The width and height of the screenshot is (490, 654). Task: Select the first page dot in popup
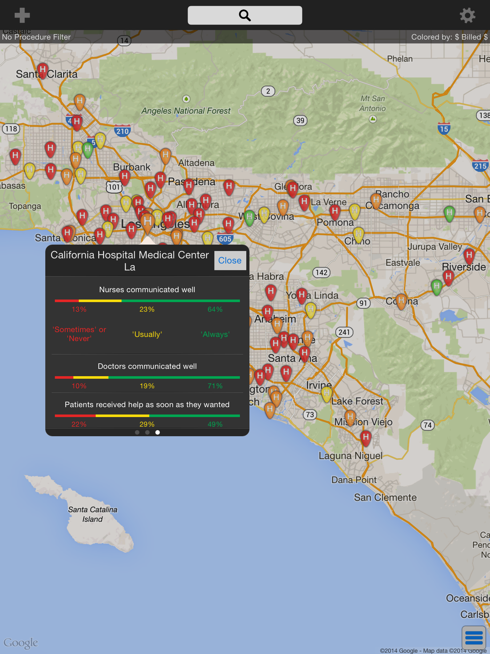click(x=137, y=432)
